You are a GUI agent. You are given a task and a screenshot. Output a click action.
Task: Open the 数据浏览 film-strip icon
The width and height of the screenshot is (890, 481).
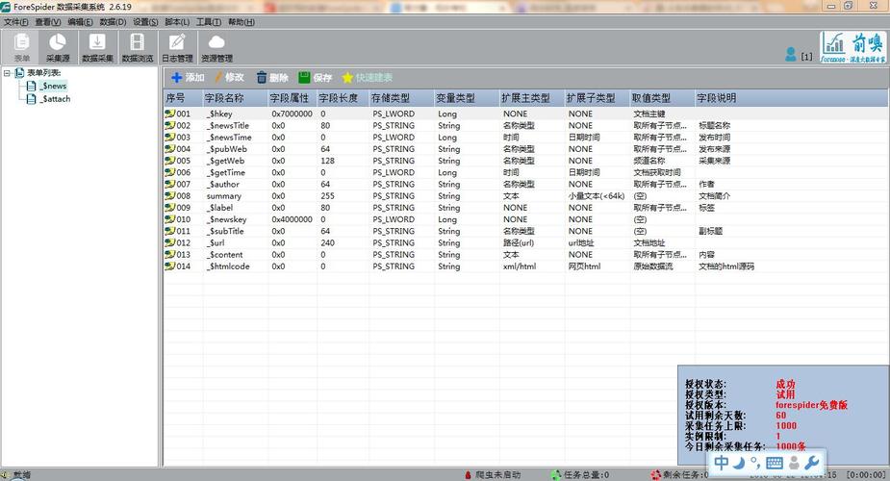tap(138, 47)
